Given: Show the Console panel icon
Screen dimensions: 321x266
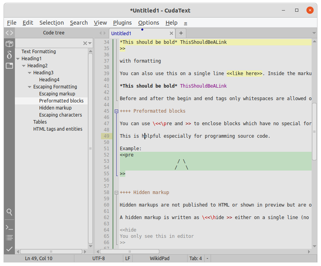Looking at the screenshot, I should 9,227.
